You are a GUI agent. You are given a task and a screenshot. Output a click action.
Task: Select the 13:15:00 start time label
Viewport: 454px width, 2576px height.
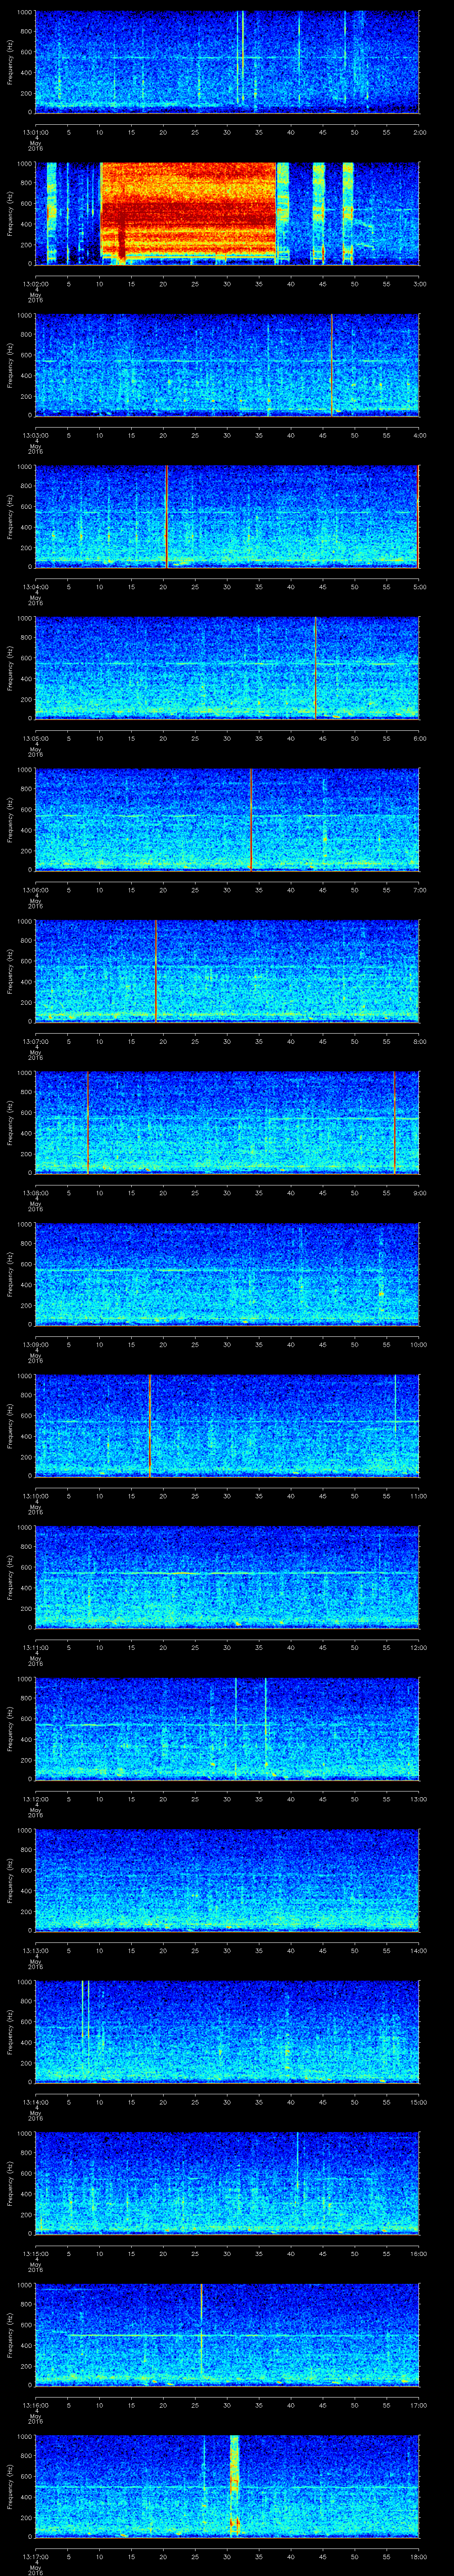(35, 2255)
